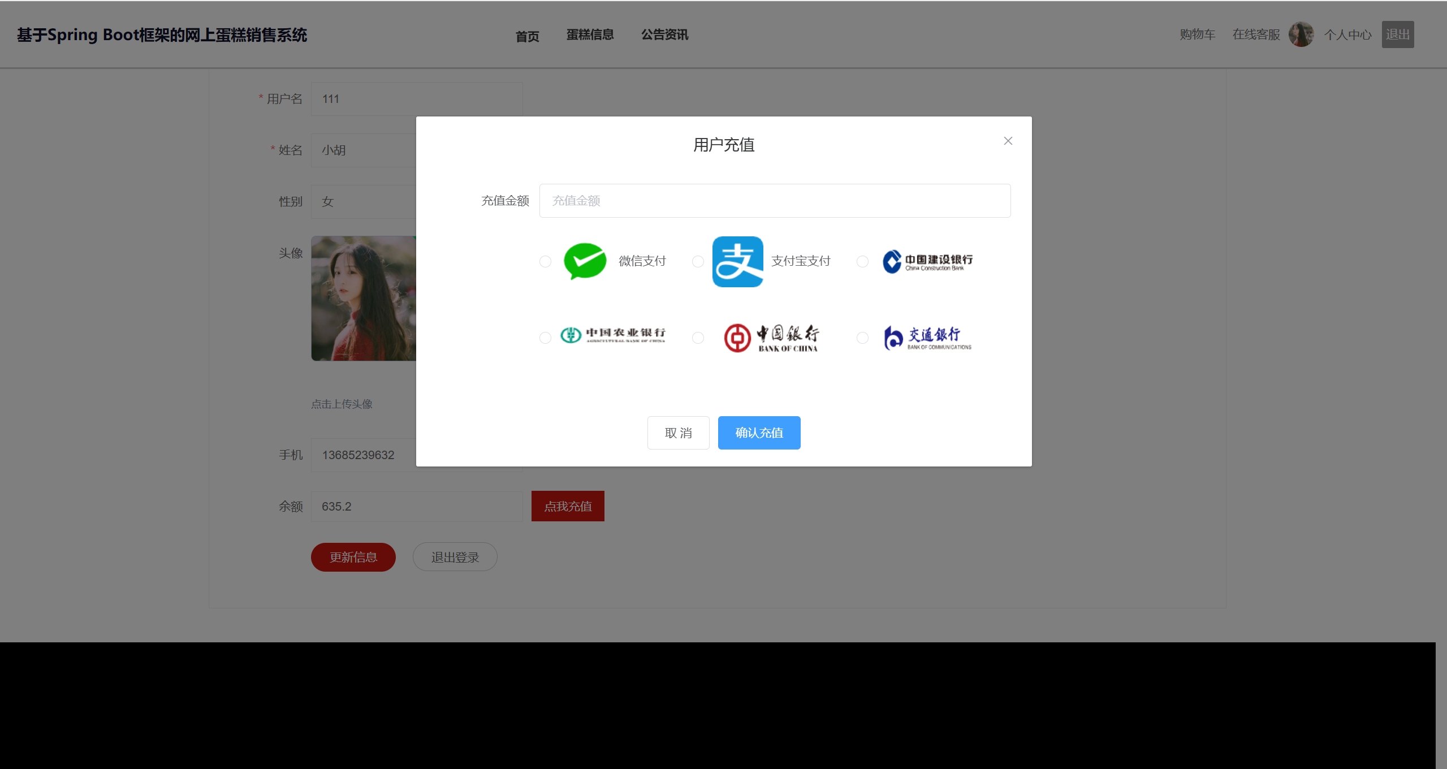
Task: Click the 点击上传头像 link
Action: coord(342,404)
